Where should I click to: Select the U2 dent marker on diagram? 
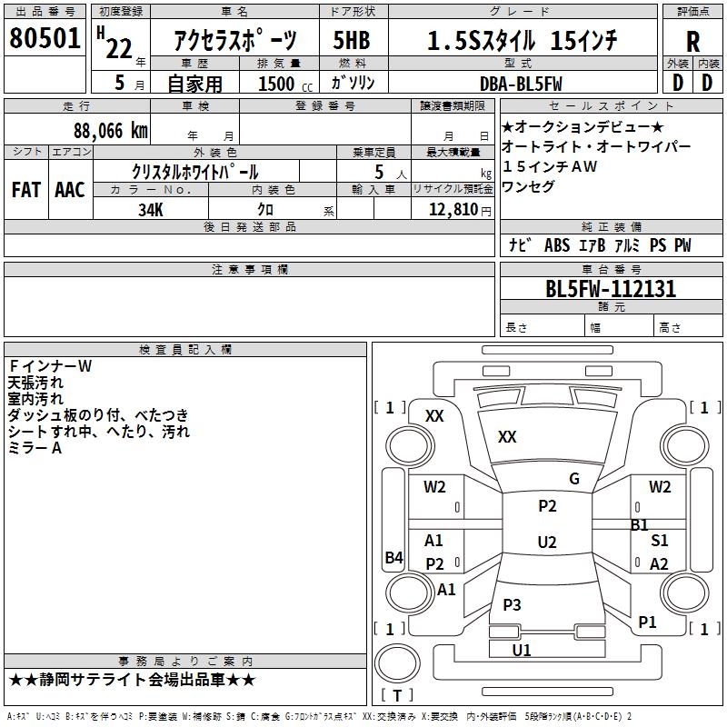coord(546,543)
